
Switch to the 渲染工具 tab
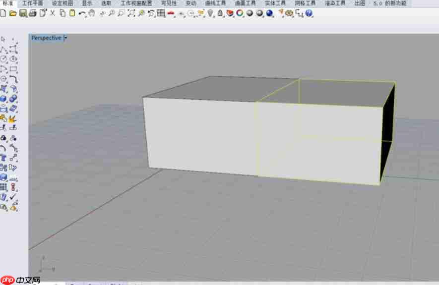point(335,3)
